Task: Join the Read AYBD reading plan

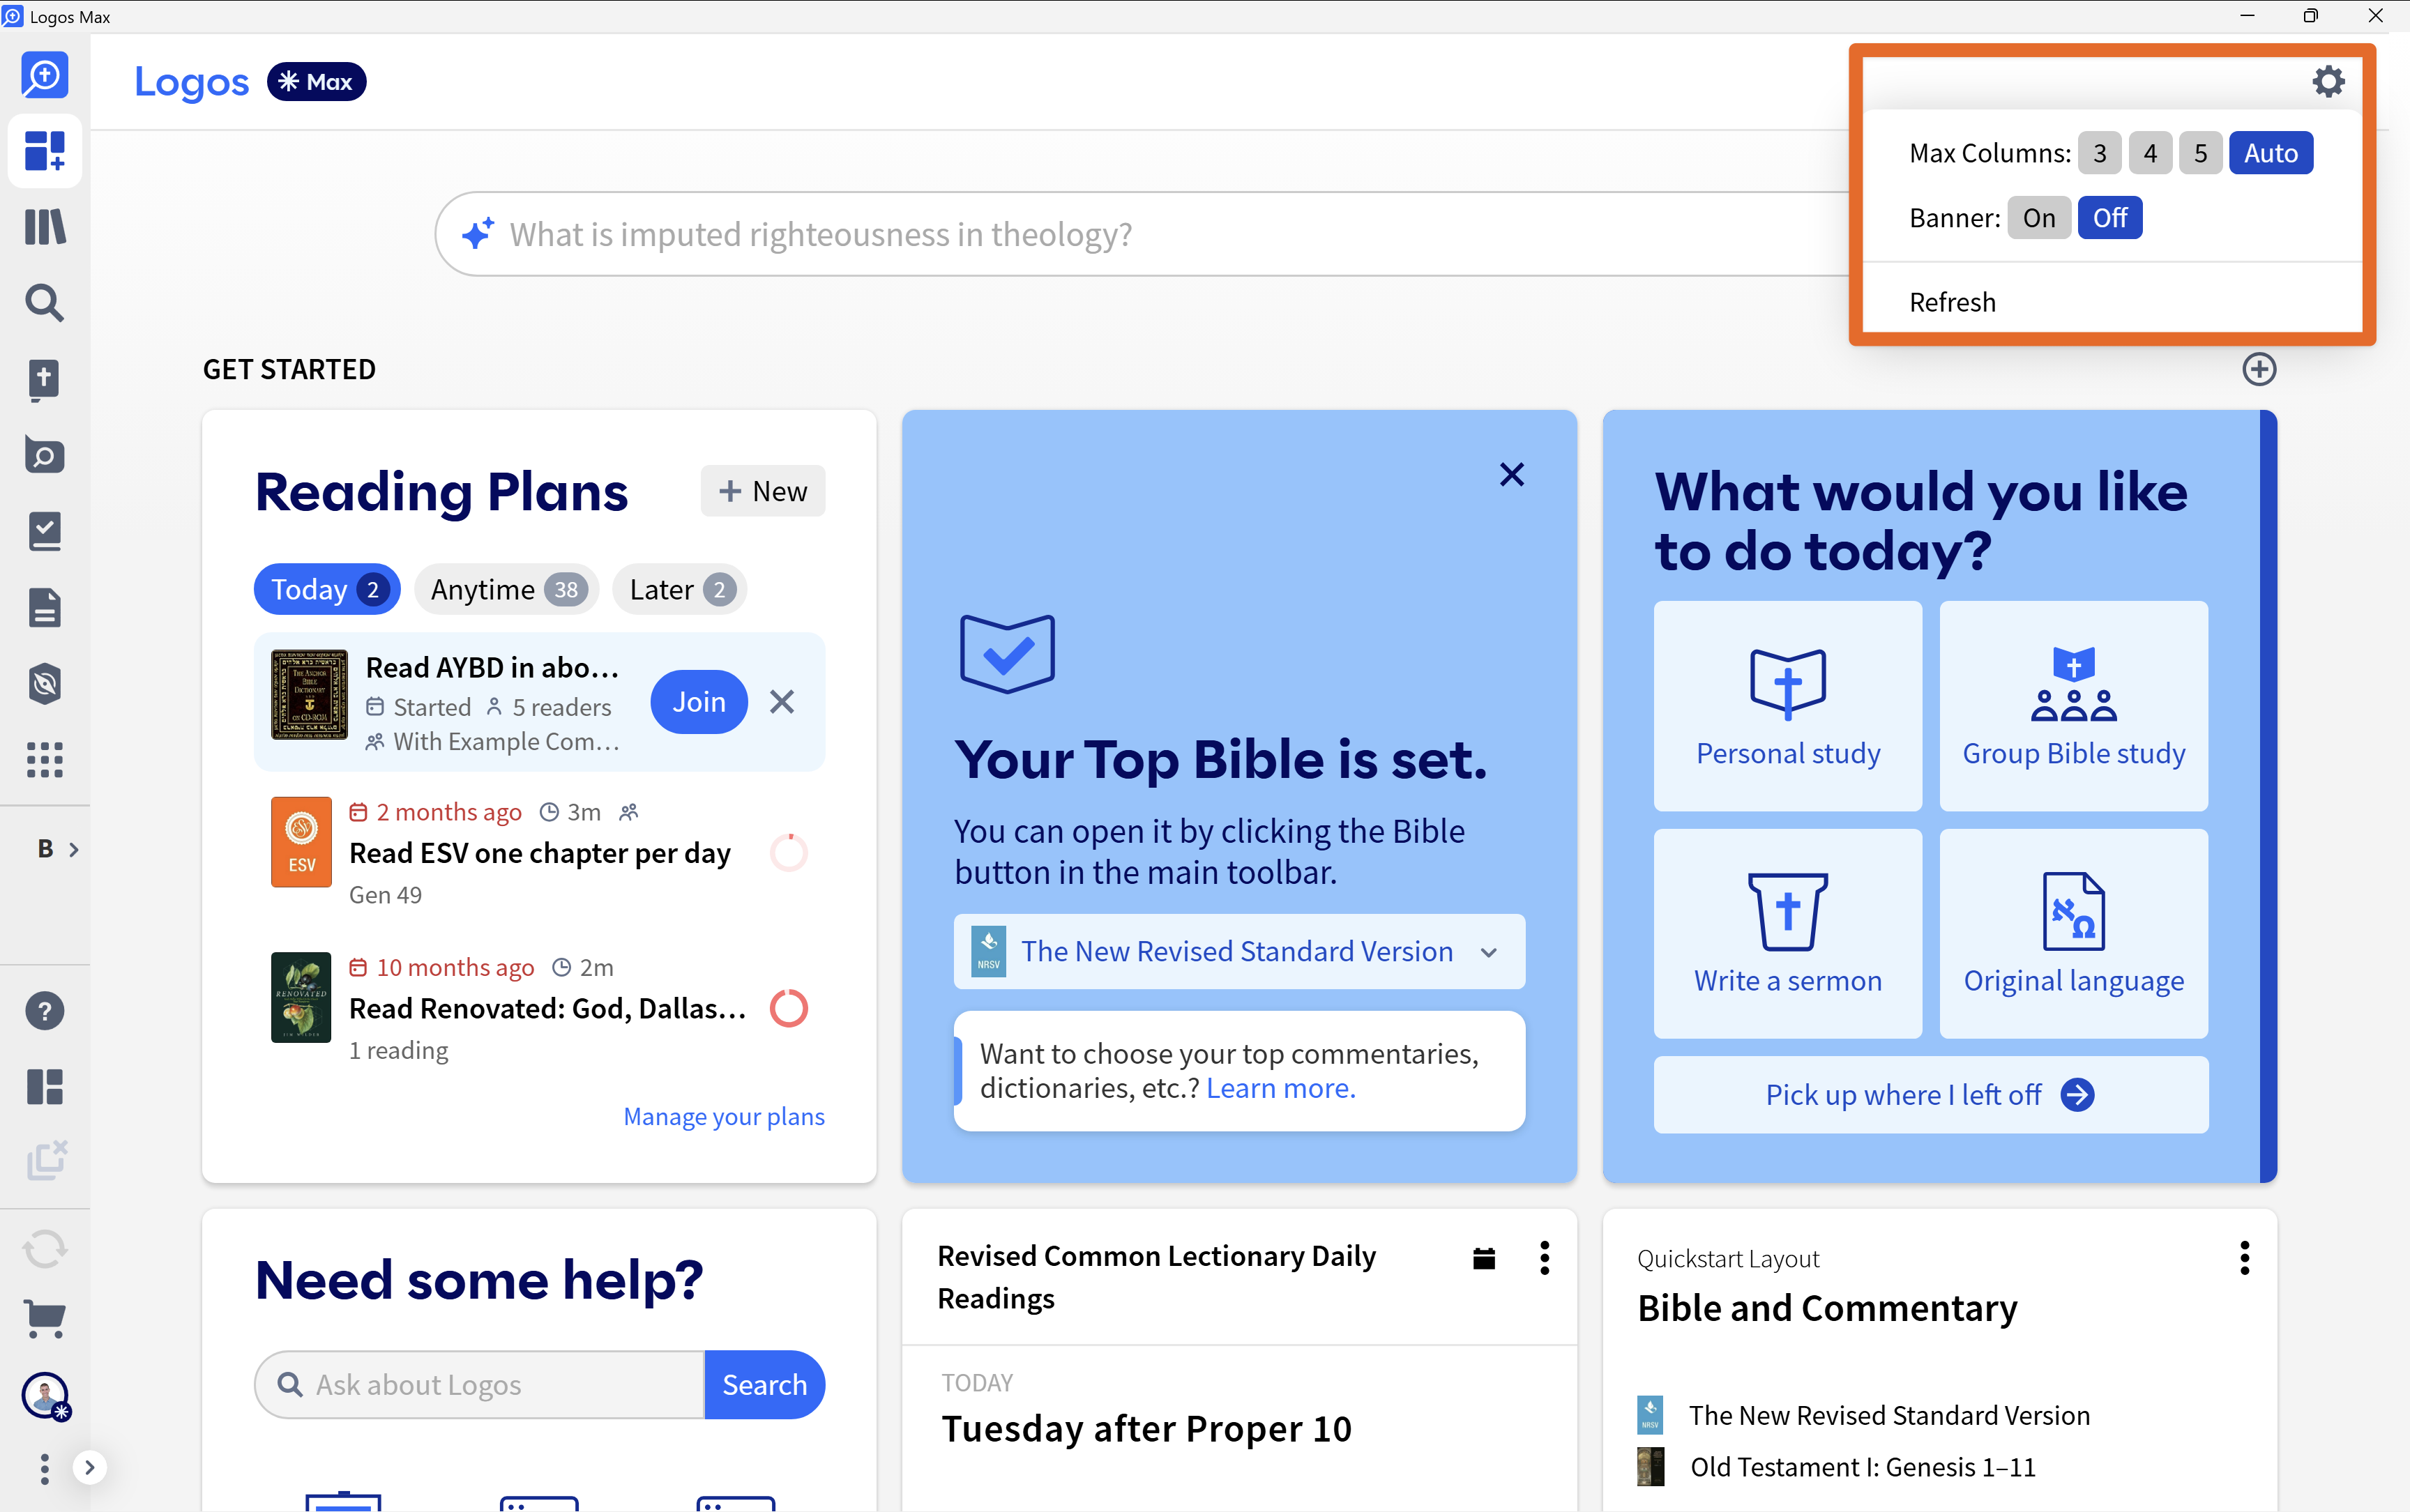Action: click(698, 702)
